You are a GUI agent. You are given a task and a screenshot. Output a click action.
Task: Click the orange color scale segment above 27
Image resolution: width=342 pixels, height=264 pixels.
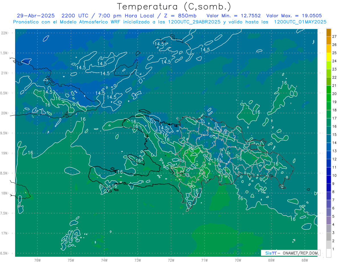(329, 32)
